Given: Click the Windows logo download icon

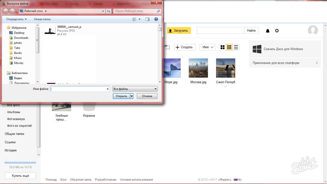Looking at the screenshot, I should tap(257, 49).
